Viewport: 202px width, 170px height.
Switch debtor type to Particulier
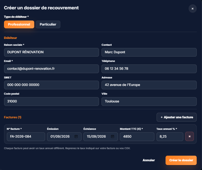point(48,24)
